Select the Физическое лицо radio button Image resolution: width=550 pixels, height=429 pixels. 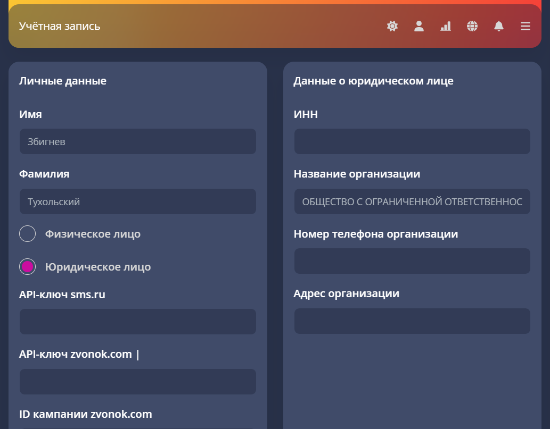27,233
